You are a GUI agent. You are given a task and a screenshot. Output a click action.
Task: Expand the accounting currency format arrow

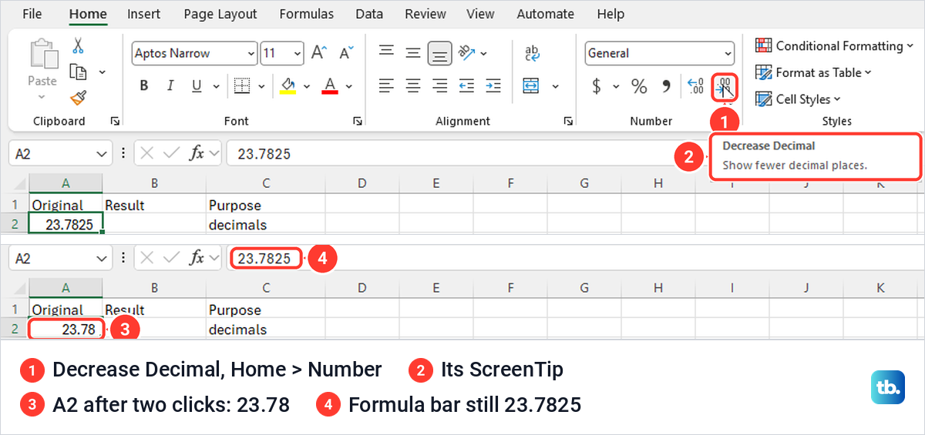[616, 86]
